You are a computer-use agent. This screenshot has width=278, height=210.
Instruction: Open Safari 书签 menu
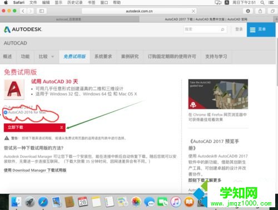point(91,3)
